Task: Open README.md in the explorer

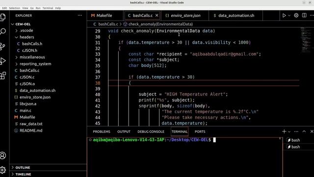Action: click(48, 130)
